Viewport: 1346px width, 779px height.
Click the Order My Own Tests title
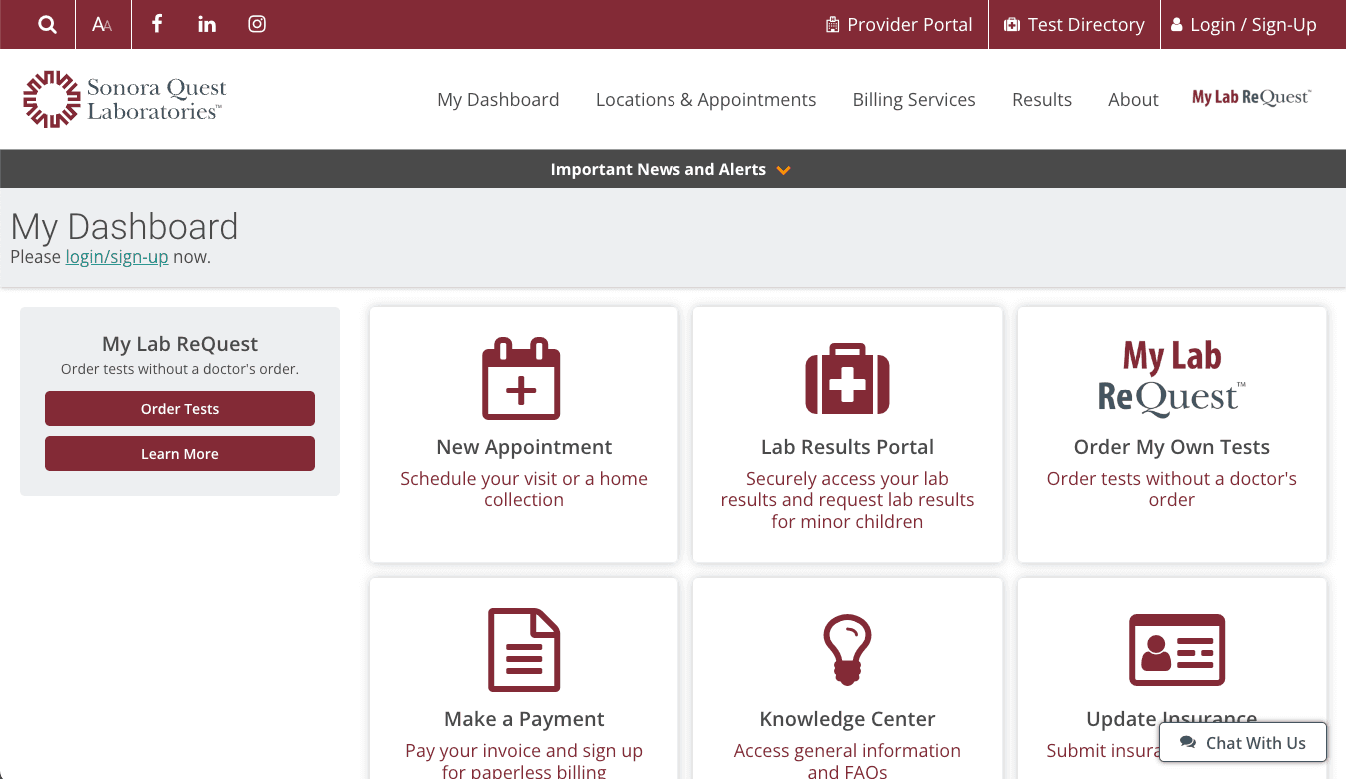click(1172, 447)
